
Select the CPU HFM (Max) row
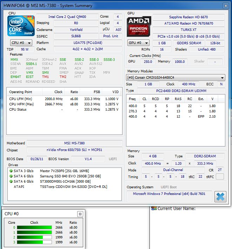pyautogui.click(x=64, y=104)
